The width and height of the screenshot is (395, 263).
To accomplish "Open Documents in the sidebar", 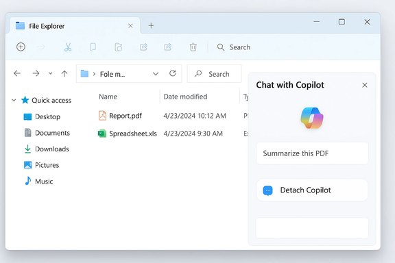I will tap(47, 133).
